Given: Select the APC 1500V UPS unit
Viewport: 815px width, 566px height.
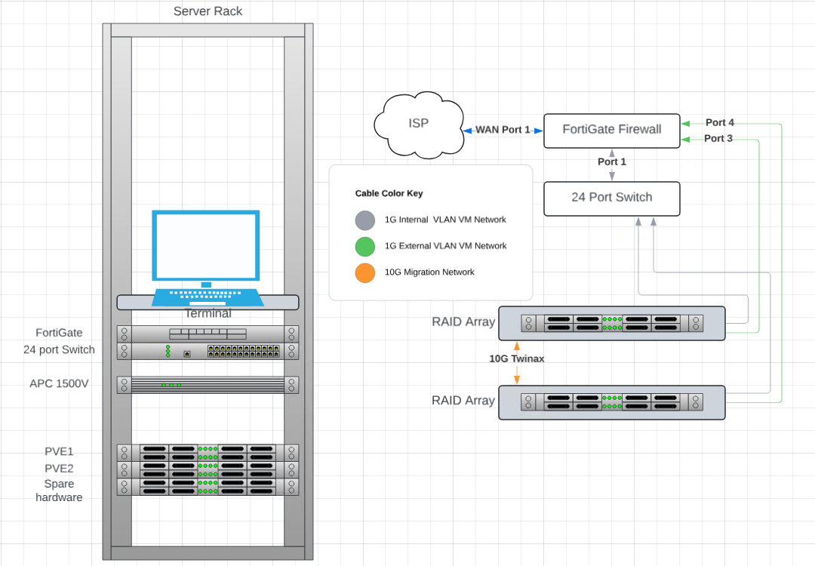Looking at the screenshot, I should (208, 385).
